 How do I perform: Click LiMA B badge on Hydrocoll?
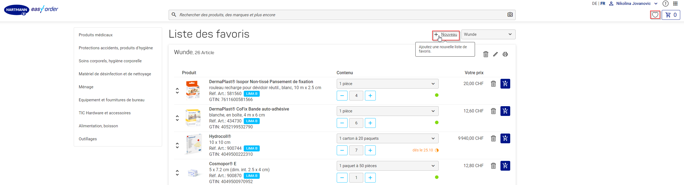tap(252, 148)
